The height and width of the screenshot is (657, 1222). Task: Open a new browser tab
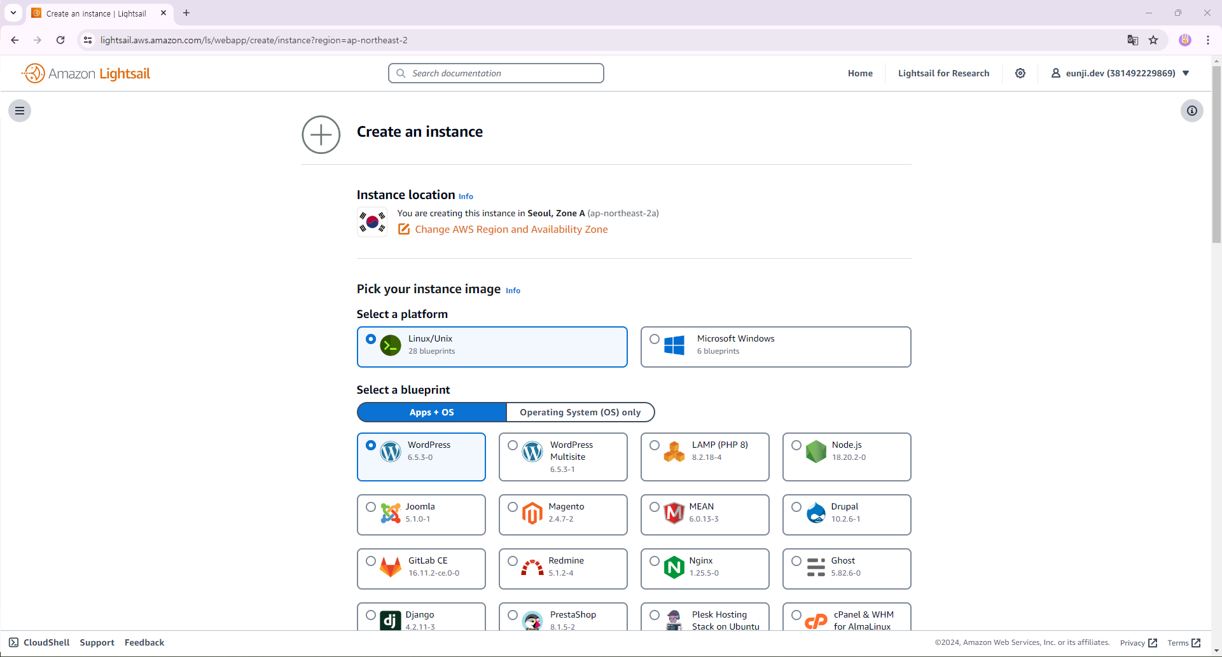pyautogui.click(x=186, y=13)
